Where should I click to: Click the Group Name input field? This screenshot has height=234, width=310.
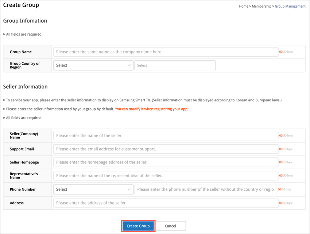[x=166, y=52]
